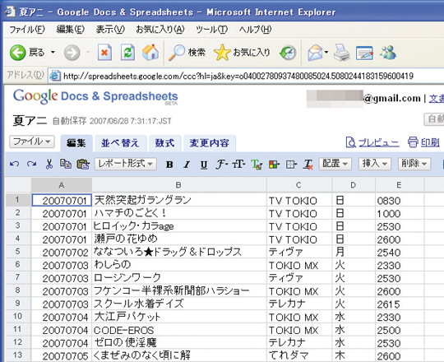Open the Search (検索) magnifier button
The height and width of the screenshot is (362, 444).
(187, 53)
